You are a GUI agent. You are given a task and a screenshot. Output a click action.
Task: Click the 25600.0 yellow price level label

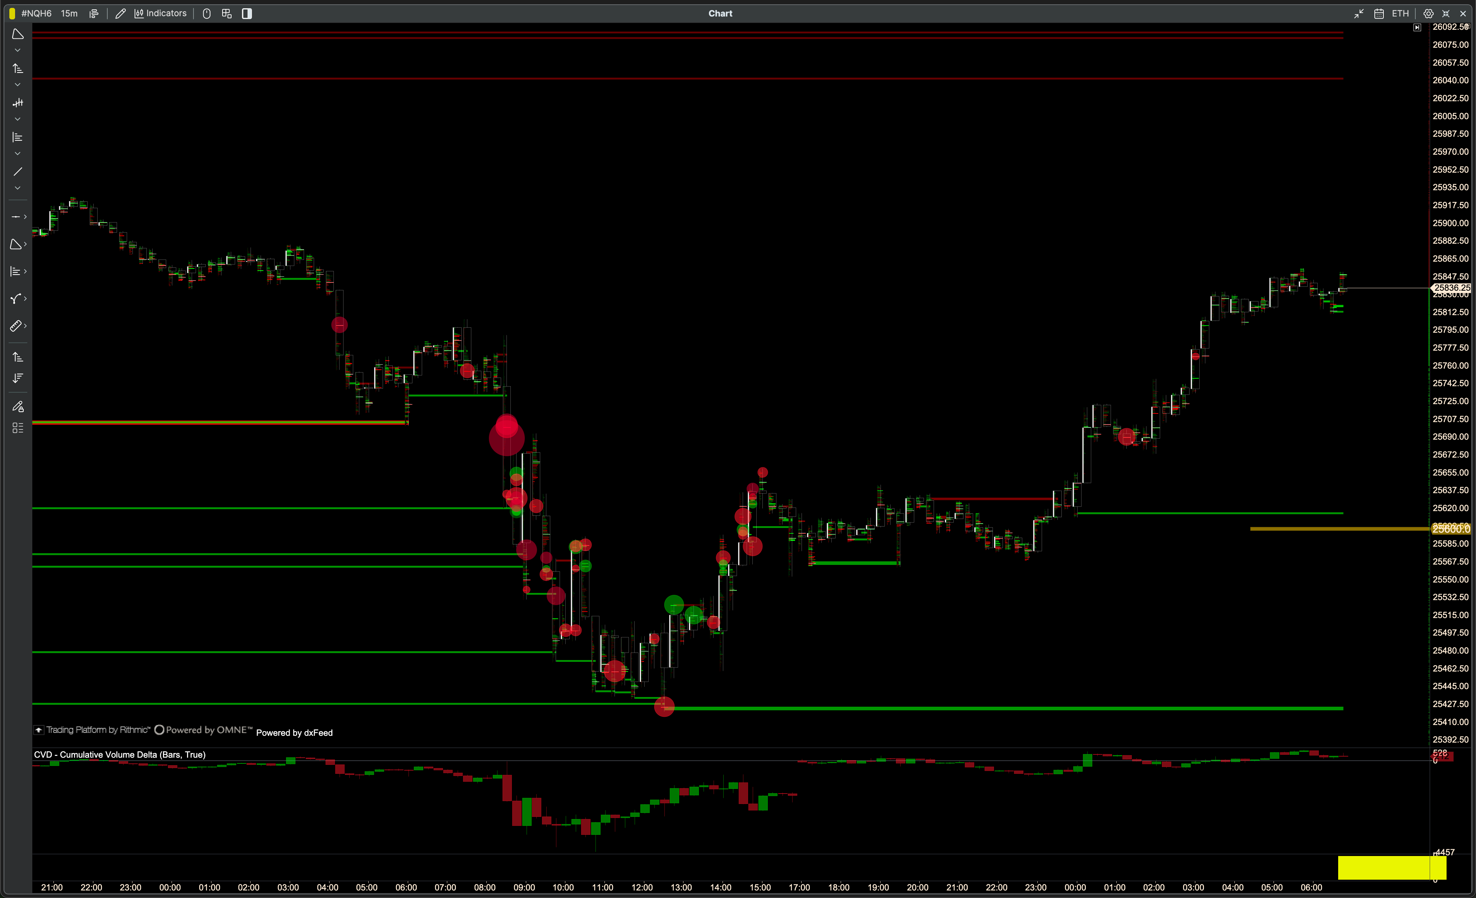click(x=1451, y=529)
